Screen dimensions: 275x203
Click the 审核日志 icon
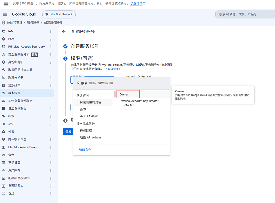pos(4,163)
